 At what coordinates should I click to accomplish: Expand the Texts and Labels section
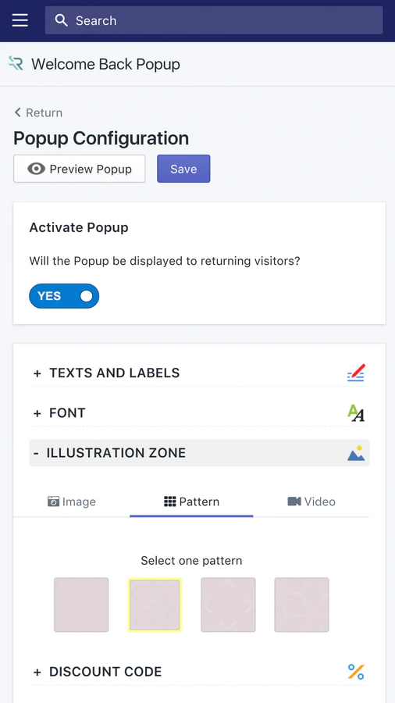click(199, 373)
